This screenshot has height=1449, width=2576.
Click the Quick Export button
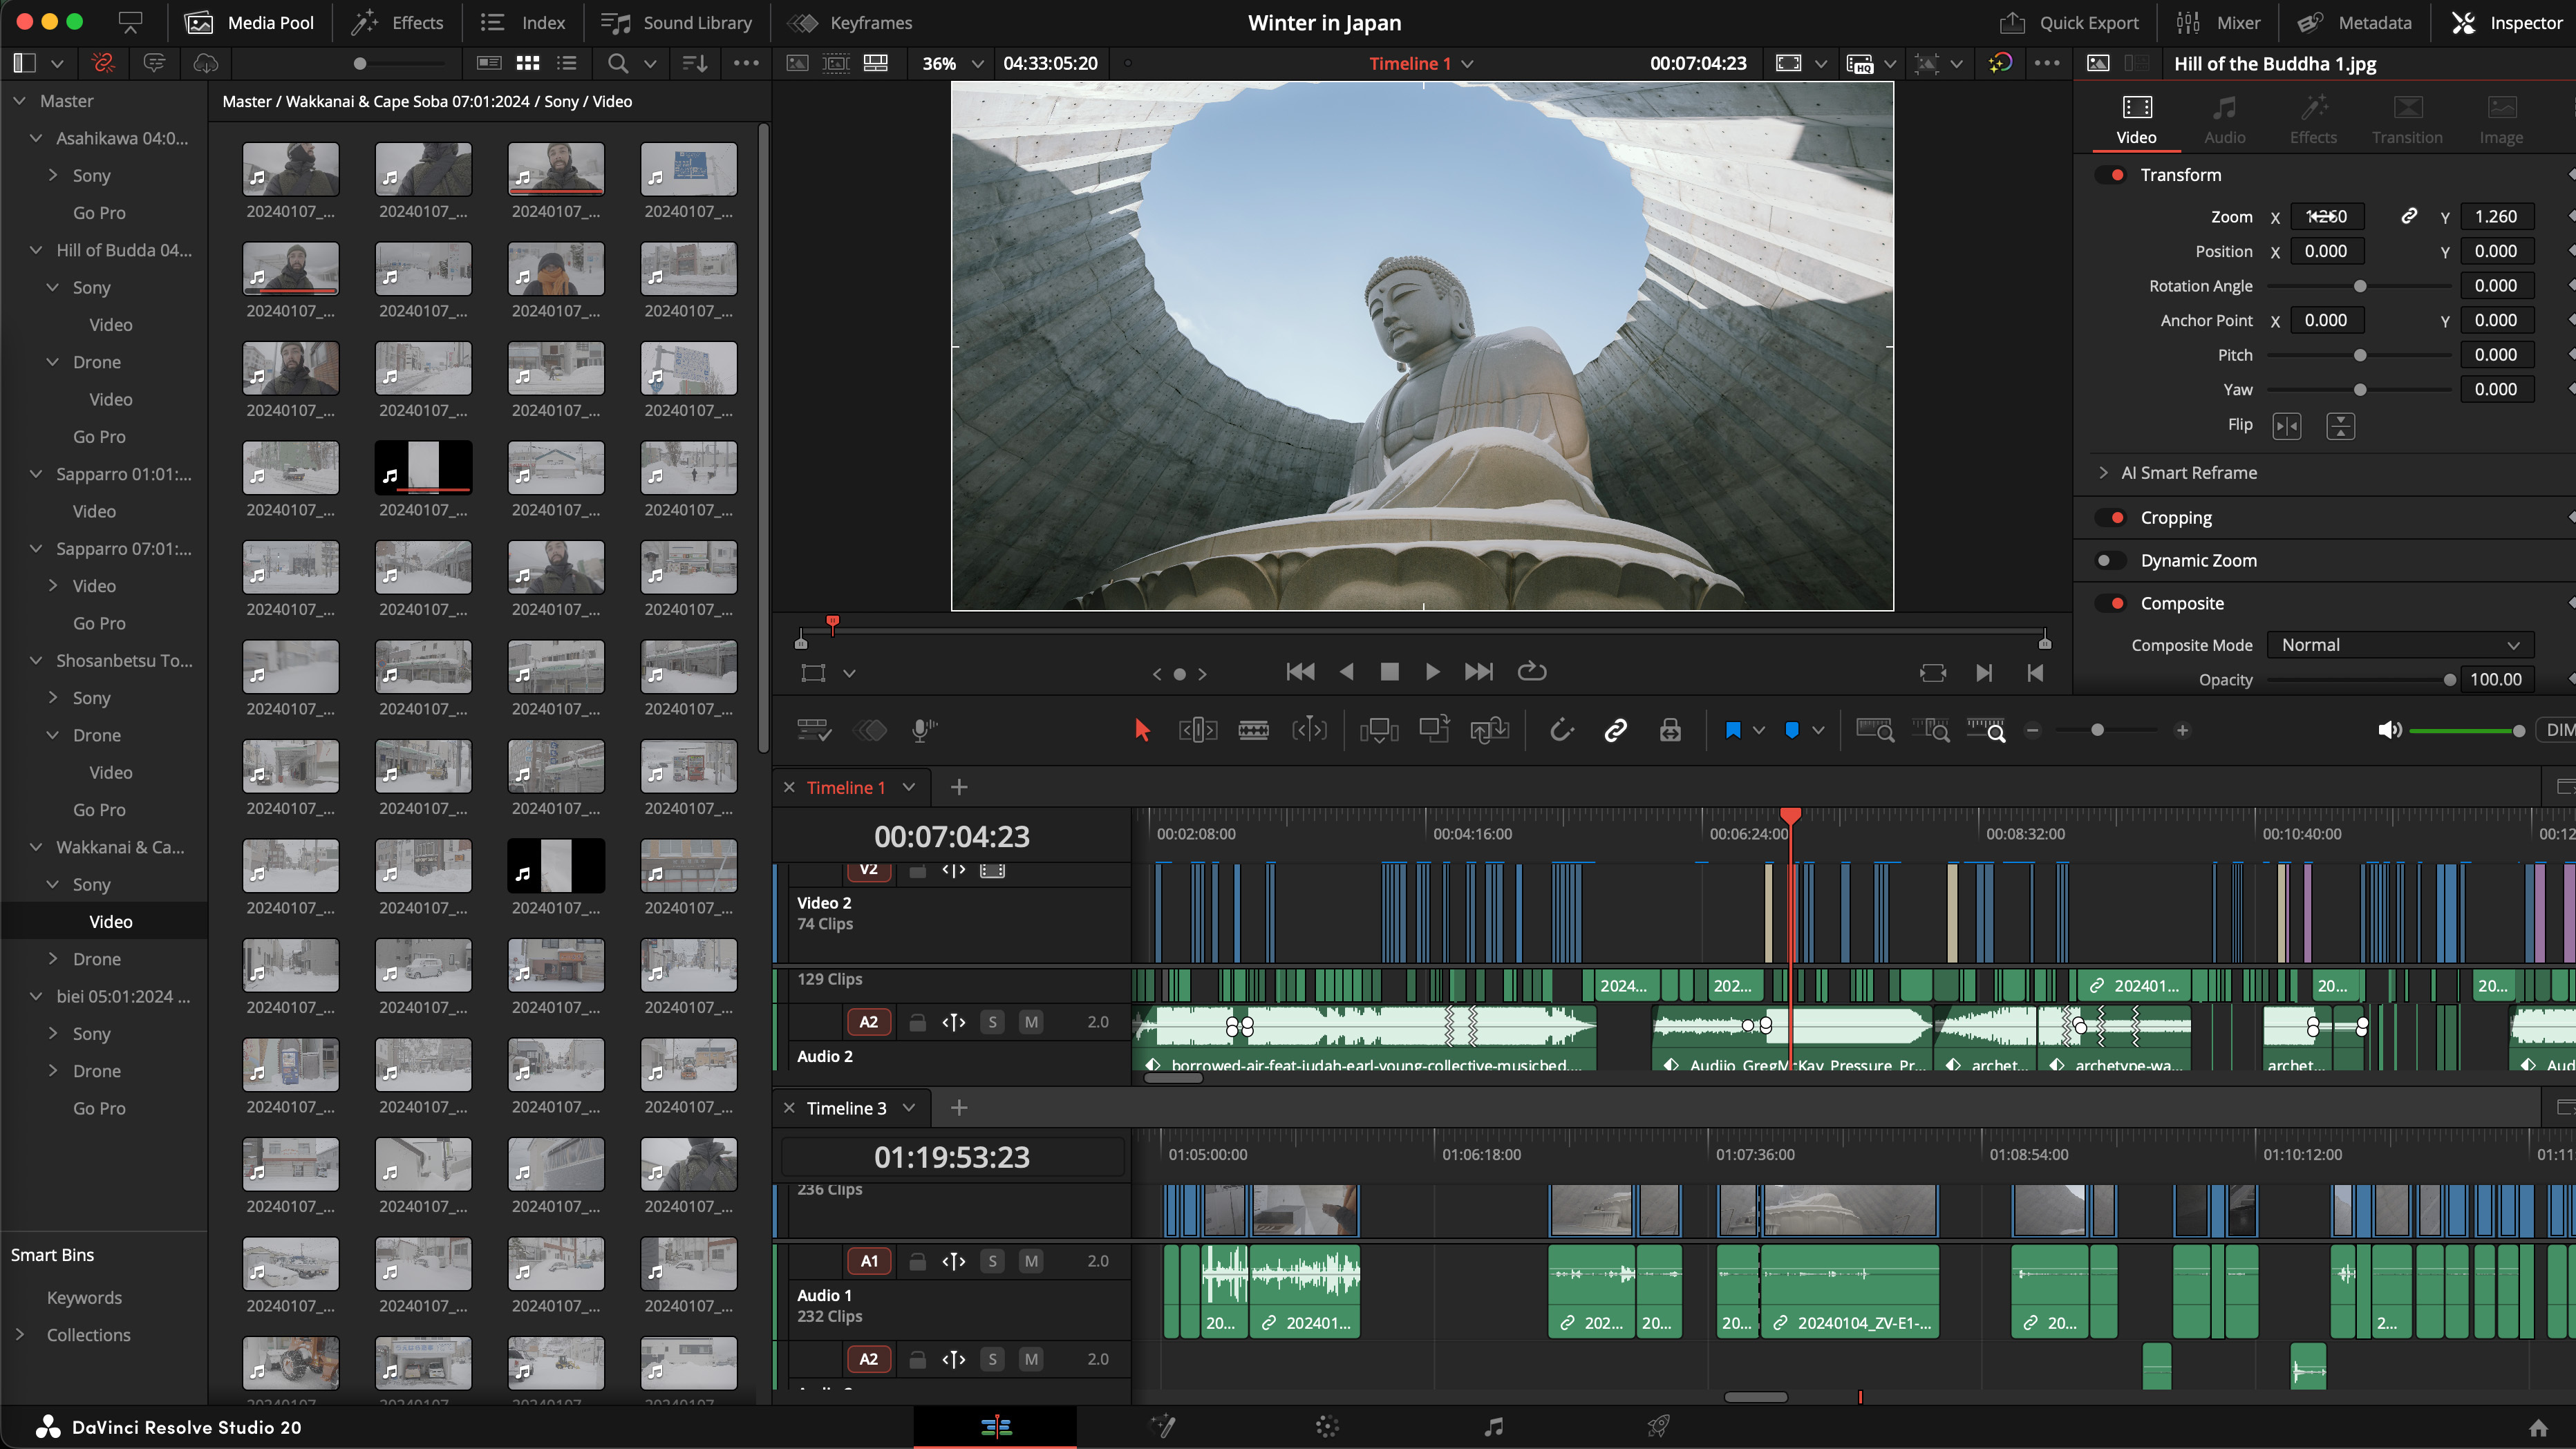[2069, 22]
